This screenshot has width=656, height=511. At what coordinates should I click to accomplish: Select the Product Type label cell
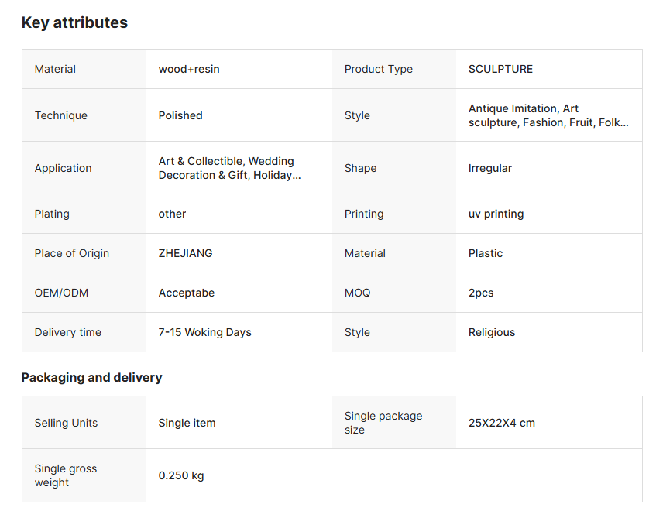(x=378, y=69)
